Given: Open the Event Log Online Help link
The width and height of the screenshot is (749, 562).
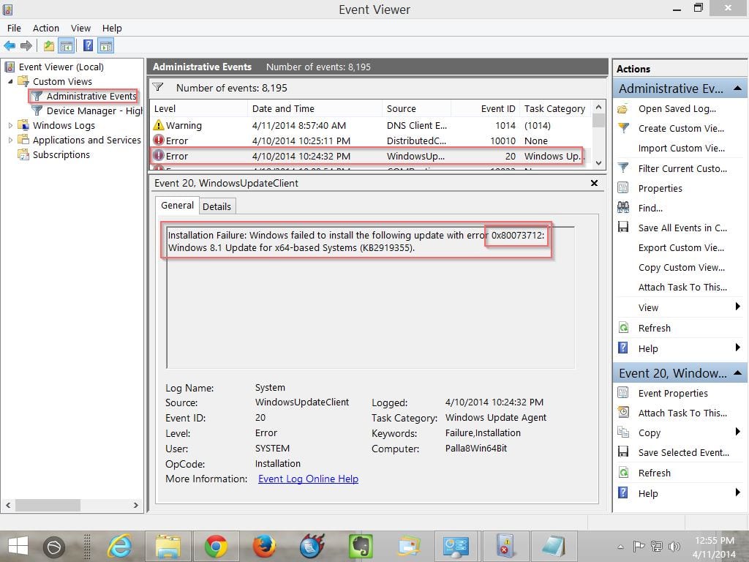Looking at the screenshot, I should click(x=308, y=479).
